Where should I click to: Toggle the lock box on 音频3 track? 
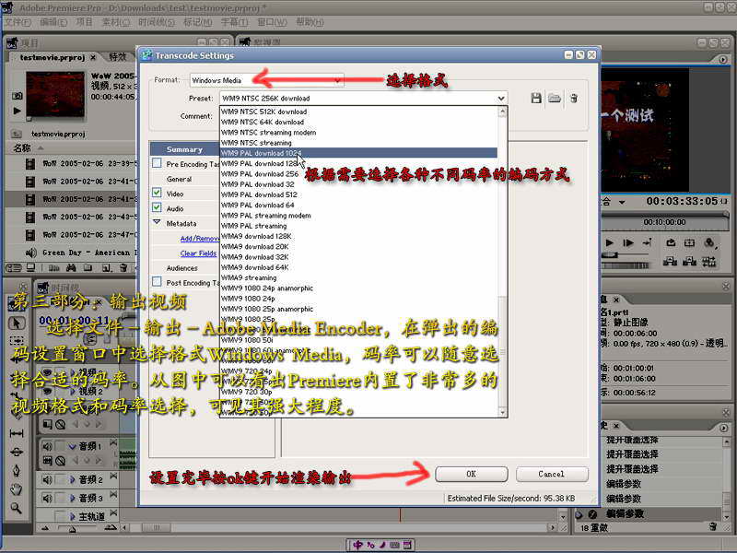[x=60, y=498]
